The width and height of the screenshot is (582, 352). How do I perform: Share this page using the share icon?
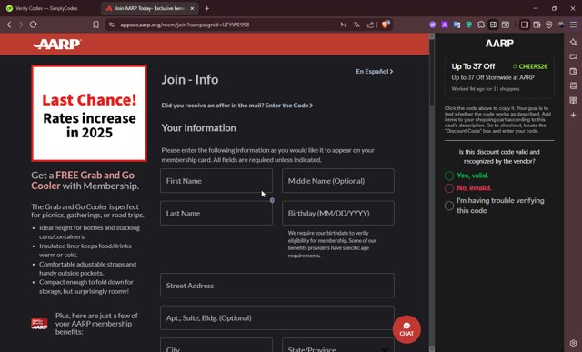(370, 25)
